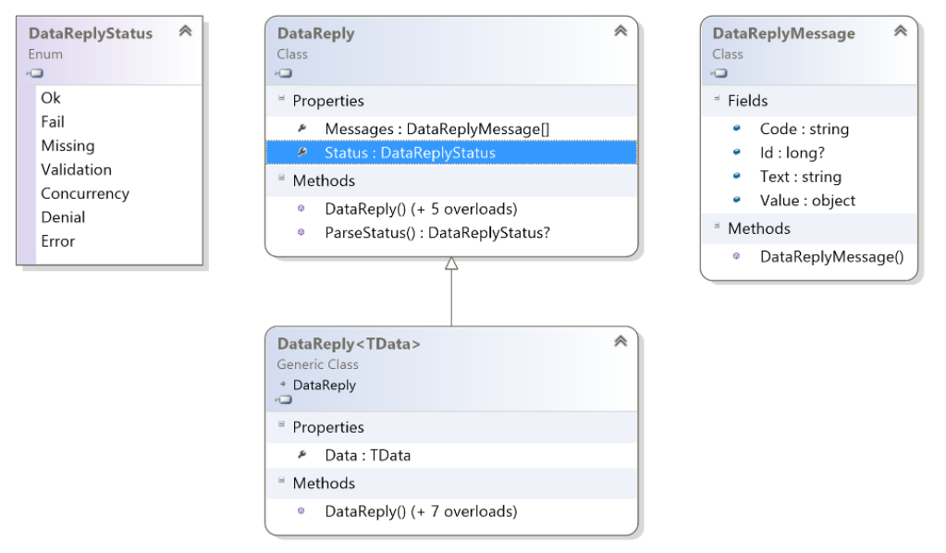Viewport: 946px width, 553px height.
Task: Click the DataReplyMessage class title
Action: 783,33
